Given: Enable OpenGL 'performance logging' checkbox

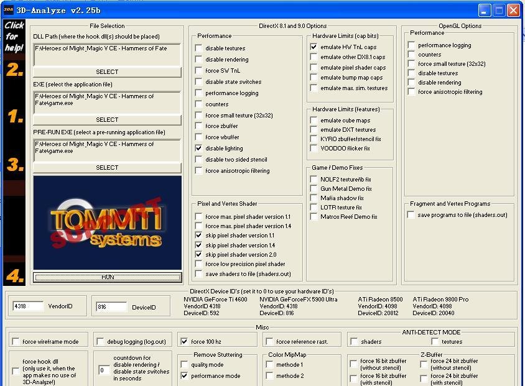Looking at the screenshot, I should [412, 45].
